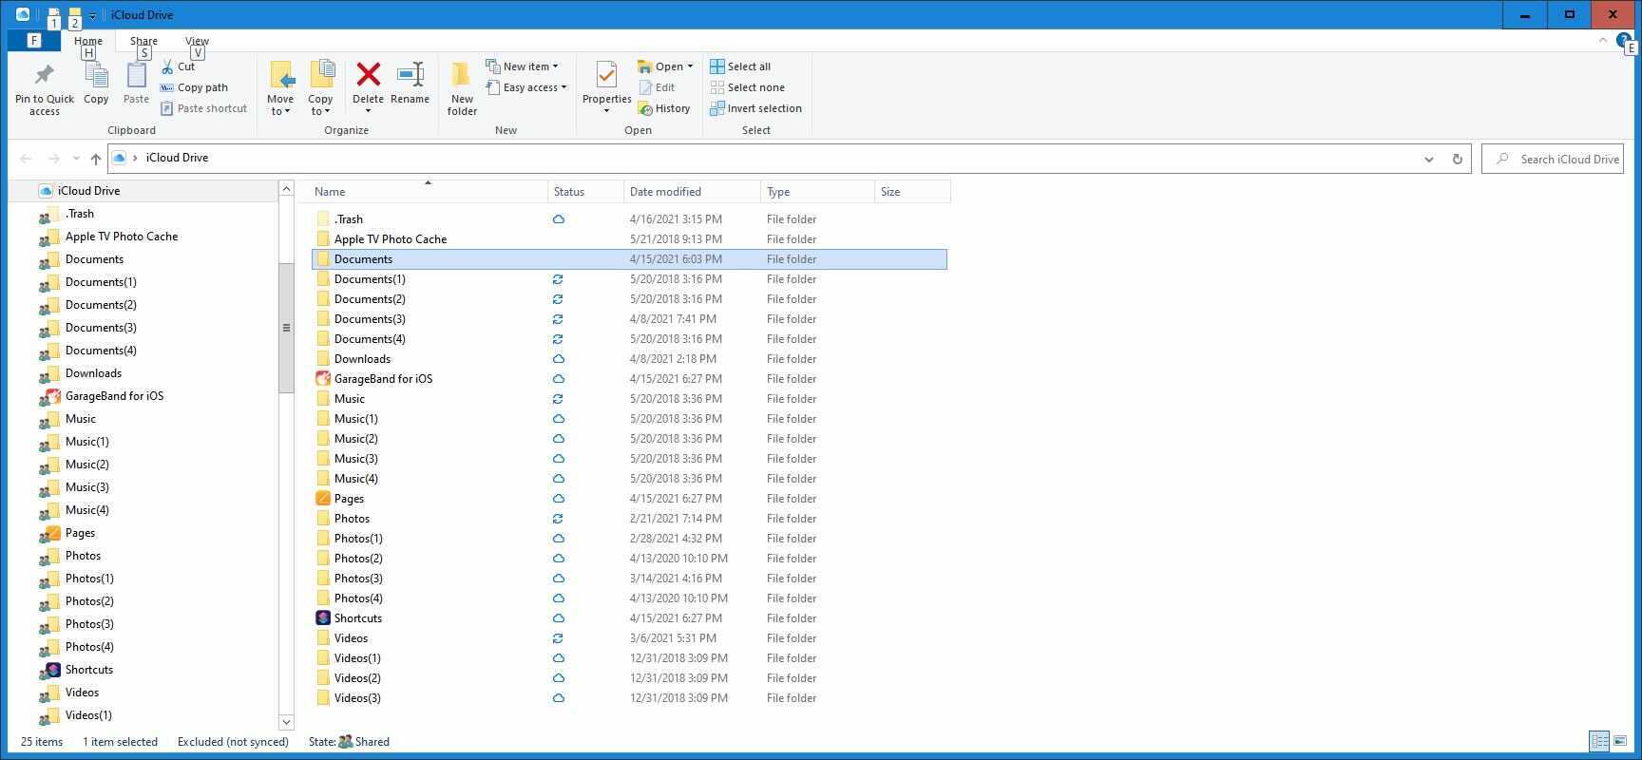Click the Search iCloud Drive field

[1553, 159]
